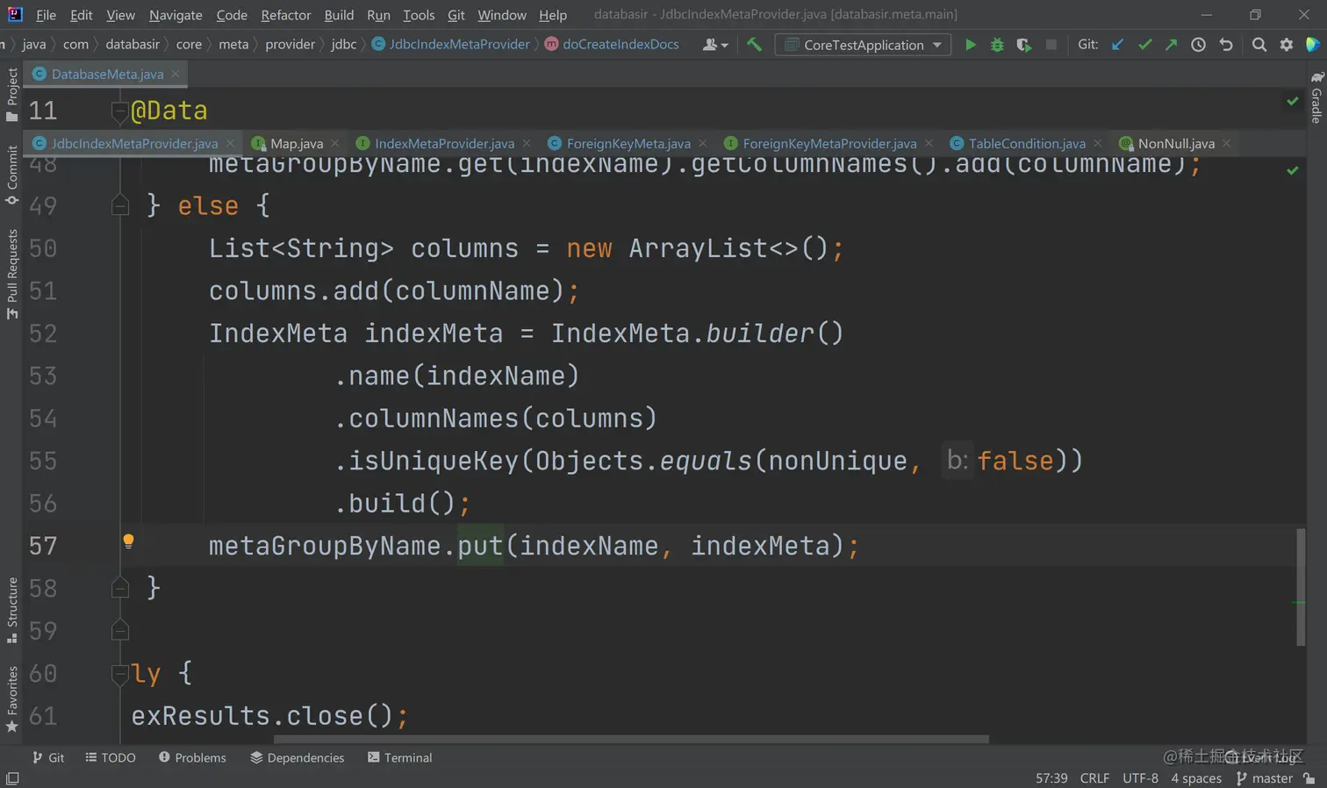Toggle fold marker at line 59

click(x=120, y=630)
